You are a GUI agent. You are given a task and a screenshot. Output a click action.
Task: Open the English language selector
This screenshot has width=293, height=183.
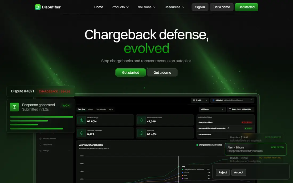point(200,100)
